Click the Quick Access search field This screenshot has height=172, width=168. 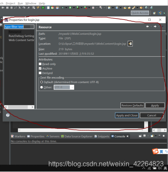[x=140, y=13]
